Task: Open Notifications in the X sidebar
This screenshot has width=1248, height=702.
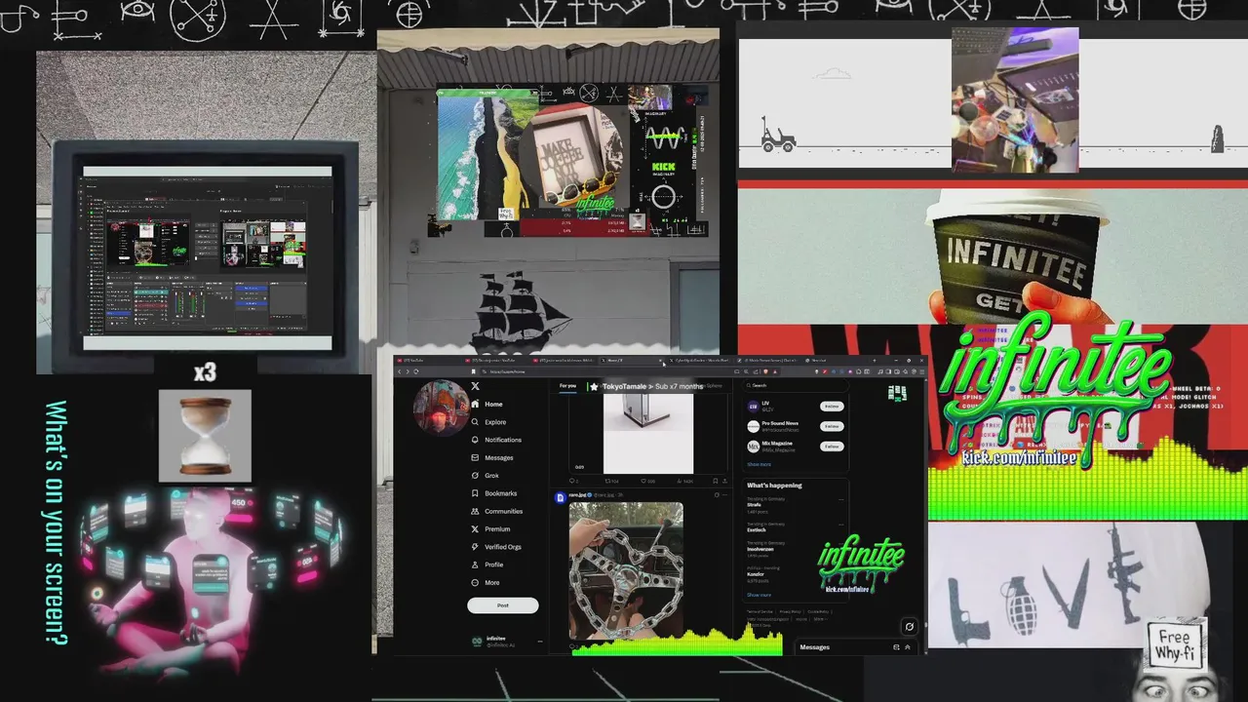Action: pyautogui.click(x=495, y=440)
